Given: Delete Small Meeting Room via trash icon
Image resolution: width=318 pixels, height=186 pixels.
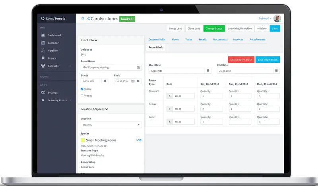Looking at the screenshot, I should (x=140, y=140).
